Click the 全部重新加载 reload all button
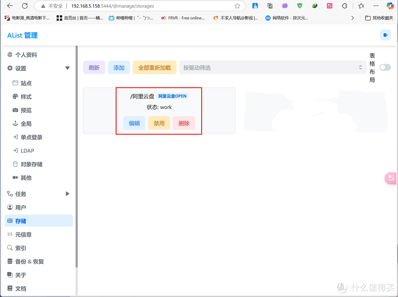This screenshot has width=398, height=297. pos(154,67)
